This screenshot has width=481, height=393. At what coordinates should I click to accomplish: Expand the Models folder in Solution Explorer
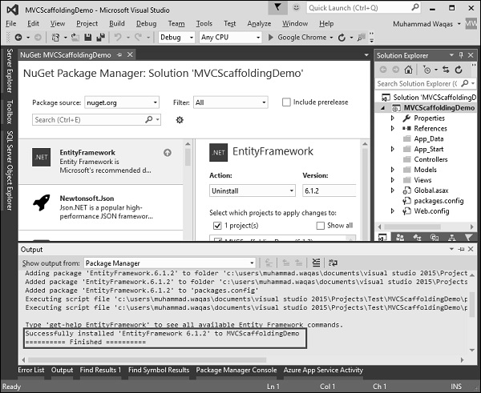click(393, 170)
